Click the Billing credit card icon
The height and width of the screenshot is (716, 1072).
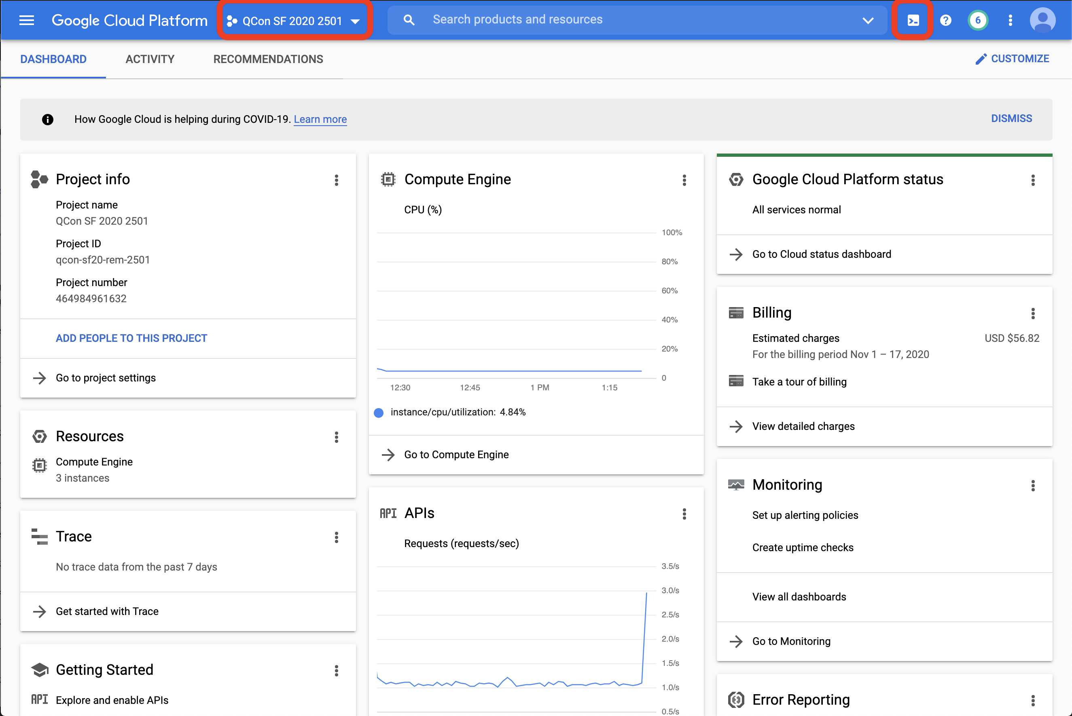click(x=736, y=313)
